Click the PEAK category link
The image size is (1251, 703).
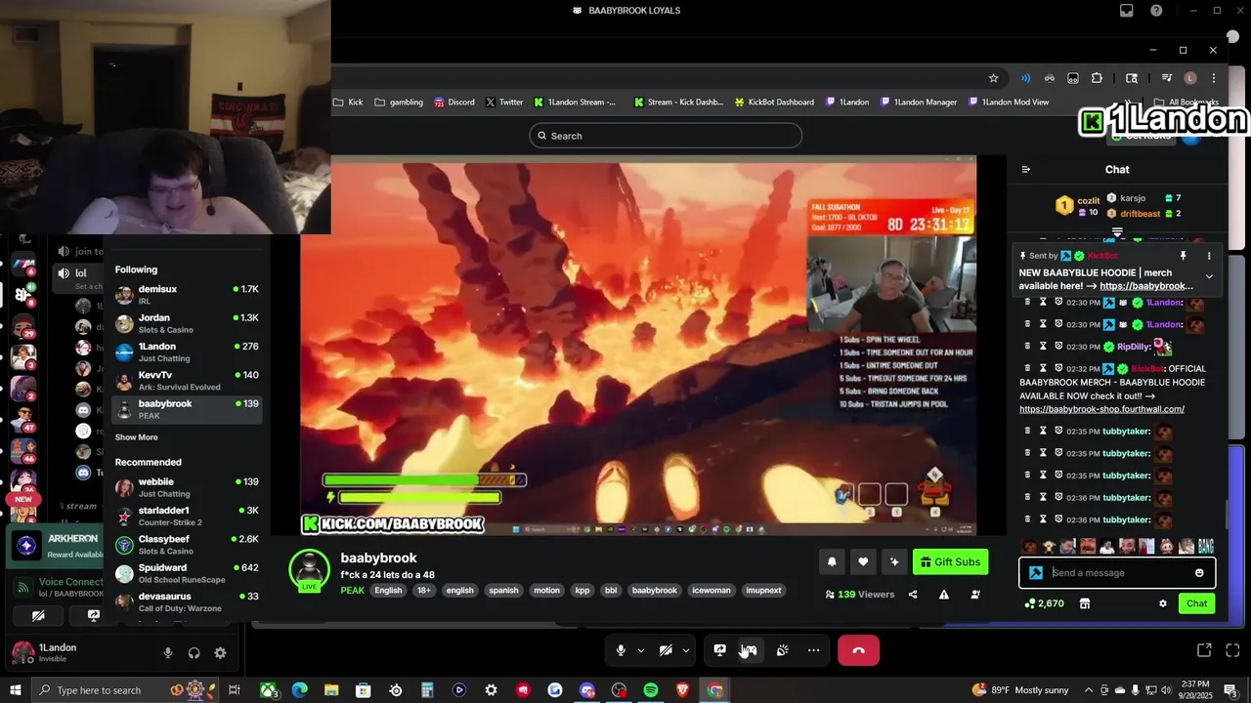tap(352, 591)
